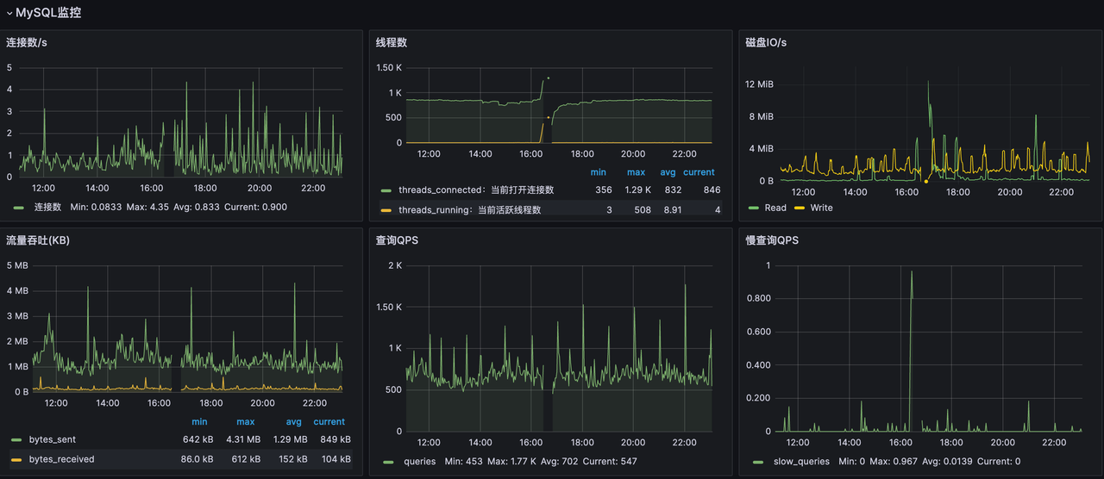
Task: Sort 线程数 legend by avg column
Action: [x=668, y=172]
